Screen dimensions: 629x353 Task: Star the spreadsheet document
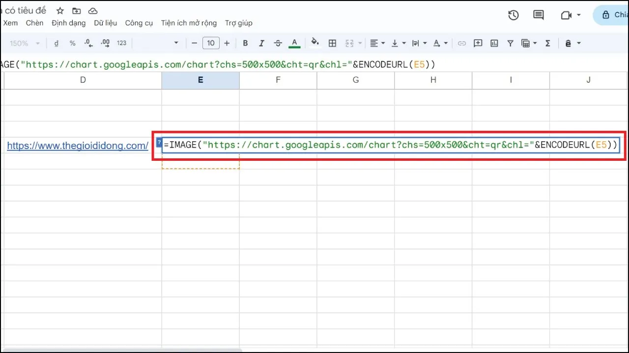point(60,11)
